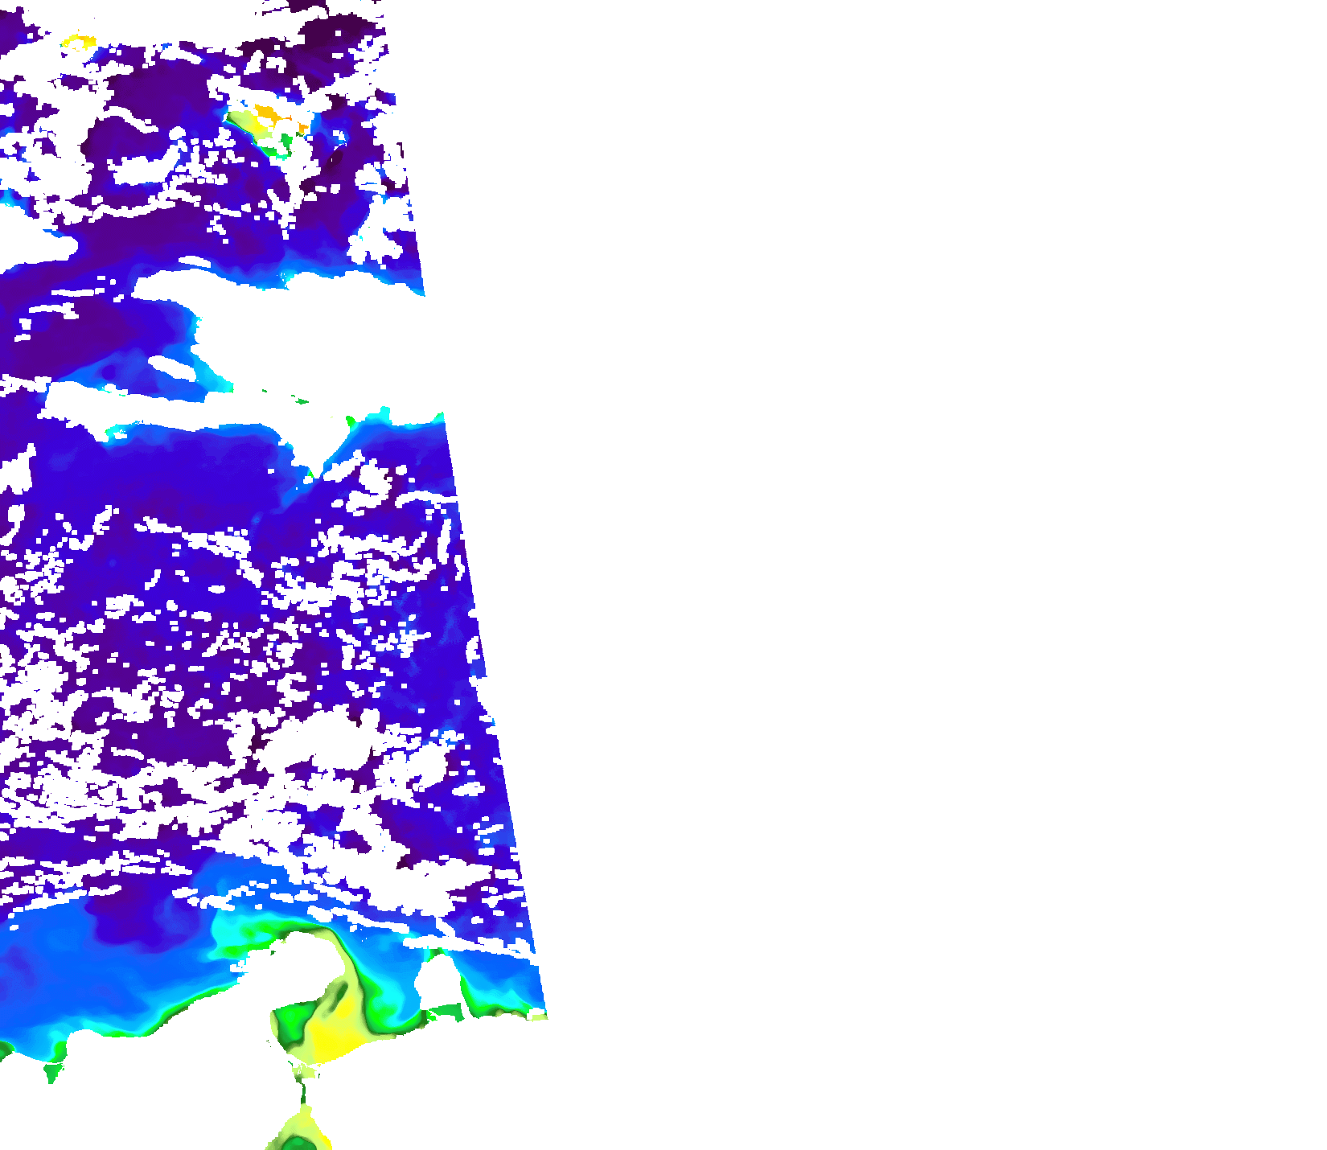Viewport: 1327px width, 1150px height.
Task: Click the dark green streak inside the yellow plume
Action: (x=338, y=999)
